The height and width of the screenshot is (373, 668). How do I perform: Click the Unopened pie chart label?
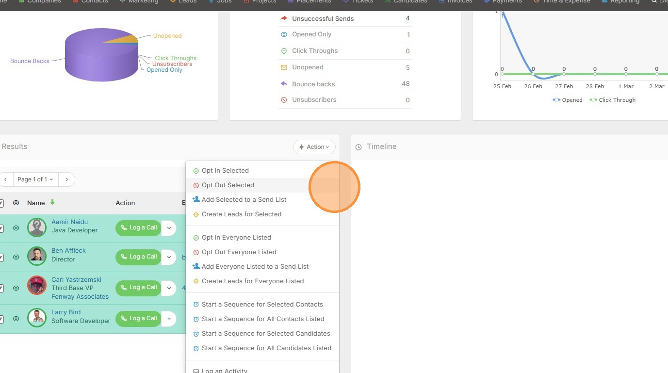click(167, 36)
